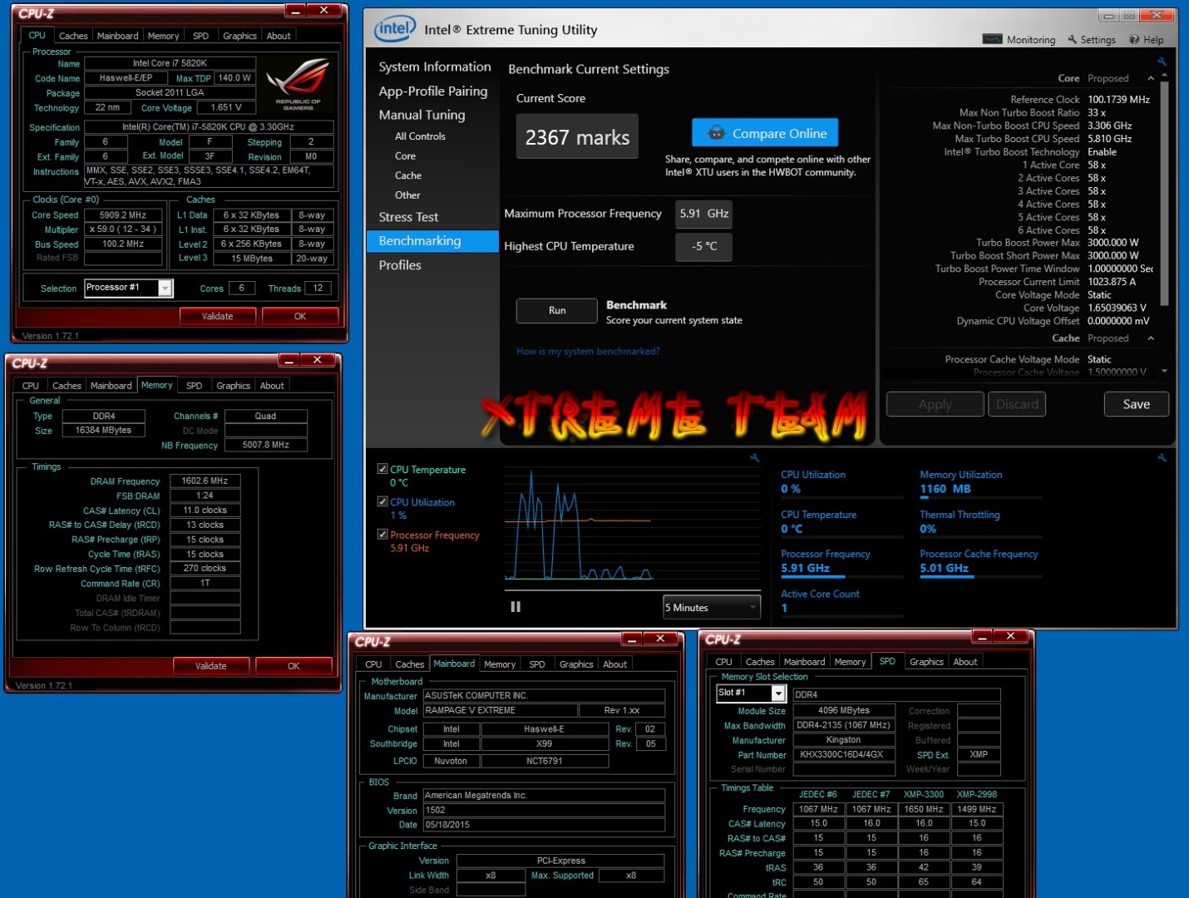Select Profiles in XTU sidebar
Image resolution: width=1189 pixels, height=898 pixels.
400,265
